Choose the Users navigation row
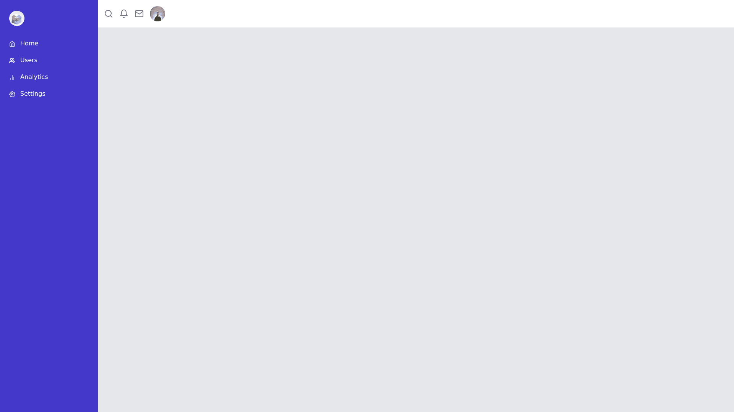The width and height of the screenshot is (734, 412). pos(49,60)
